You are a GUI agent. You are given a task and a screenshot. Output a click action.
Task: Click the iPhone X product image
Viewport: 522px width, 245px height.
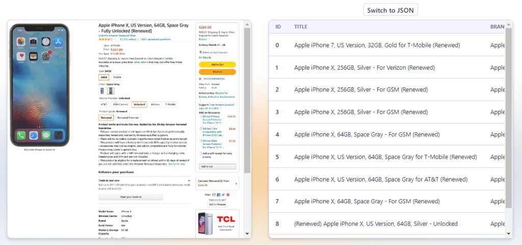(40, 85)
